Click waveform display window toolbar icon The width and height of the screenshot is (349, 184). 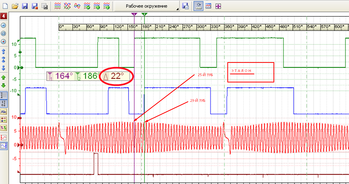(208, 6)
